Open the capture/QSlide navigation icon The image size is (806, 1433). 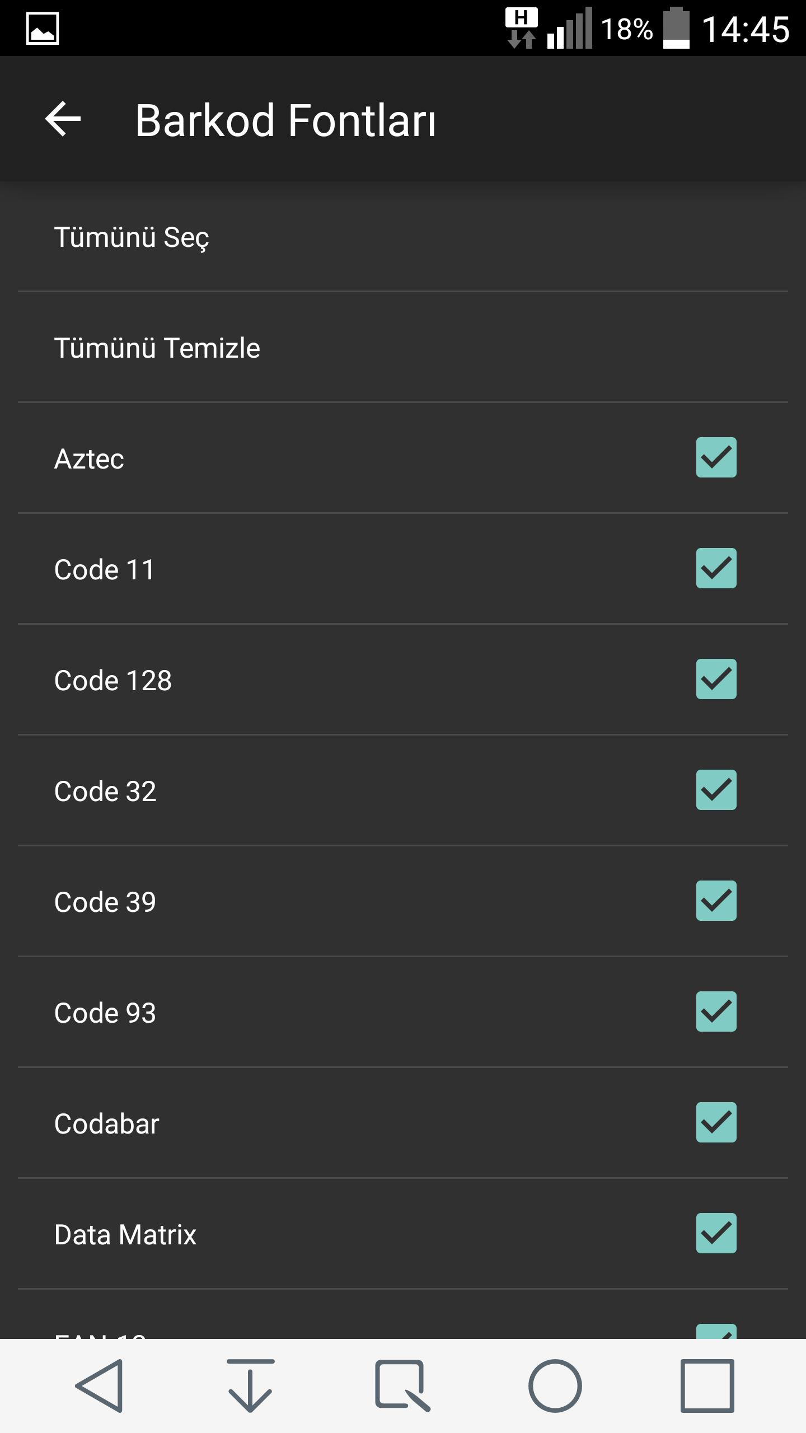pyautogui.click(x=402, y=1386)
